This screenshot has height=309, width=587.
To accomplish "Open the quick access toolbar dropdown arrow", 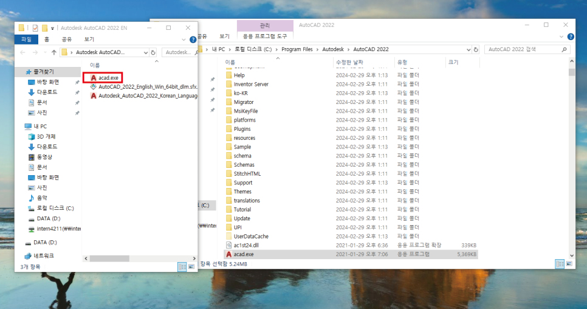I will coord(52,28).
